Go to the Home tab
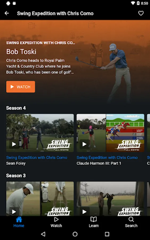Screen dimensions: 150x240 (x=19, y=222)
